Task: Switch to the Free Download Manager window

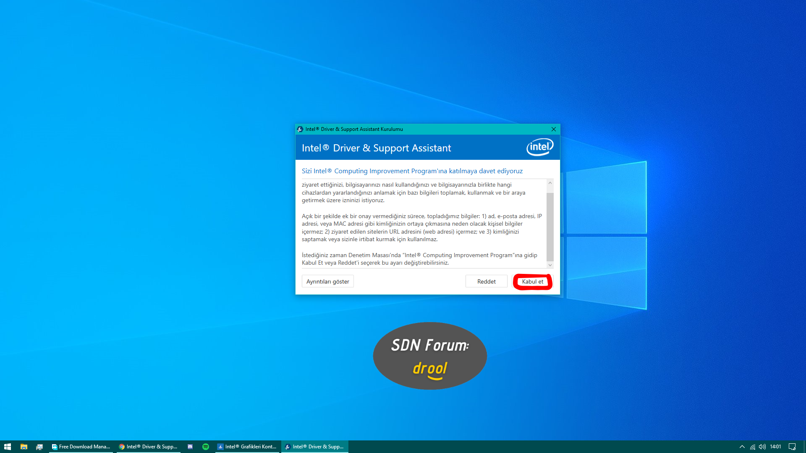Action: click(81, 447)
